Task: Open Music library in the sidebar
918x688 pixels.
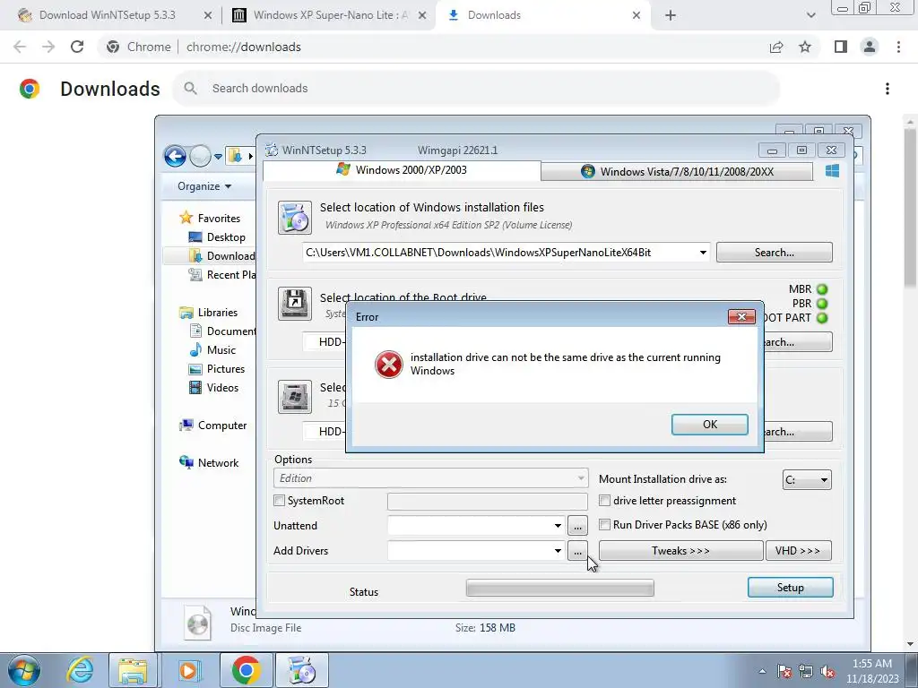Action: pyautogui.click(x=221, y=350)
